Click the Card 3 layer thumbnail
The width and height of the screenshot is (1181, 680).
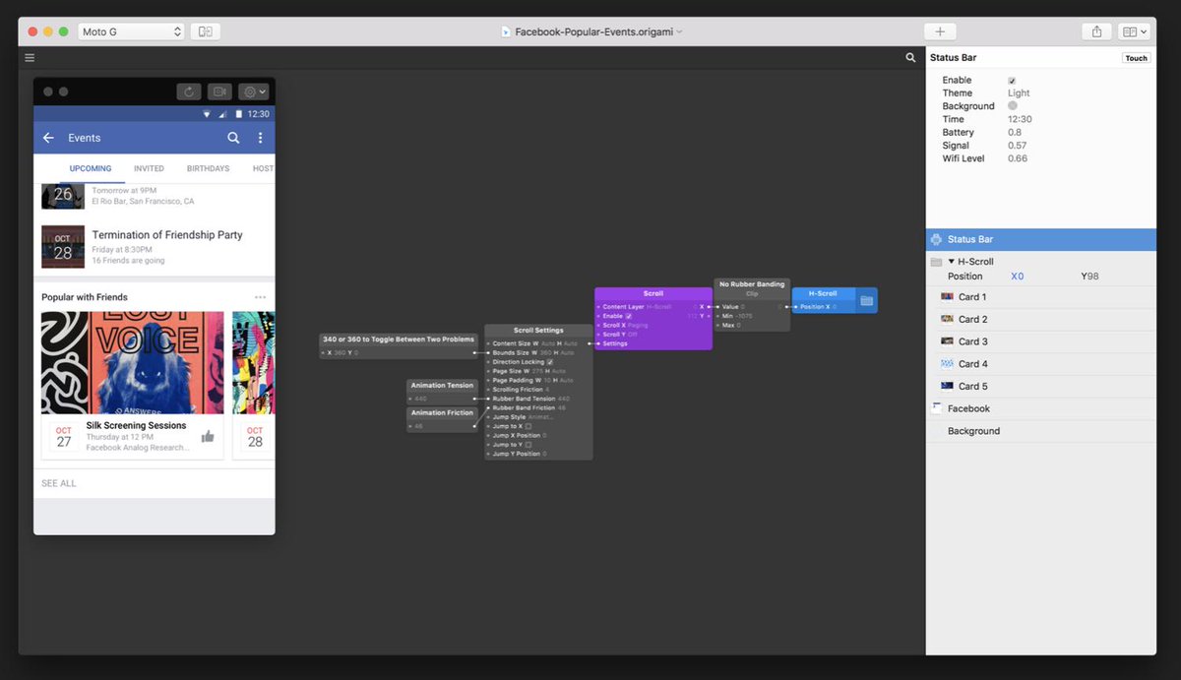pyautogui.click(x=947, y=341)
